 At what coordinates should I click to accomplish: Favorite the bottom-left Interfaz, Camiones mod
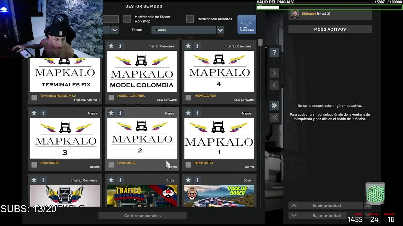pos(34,180)
